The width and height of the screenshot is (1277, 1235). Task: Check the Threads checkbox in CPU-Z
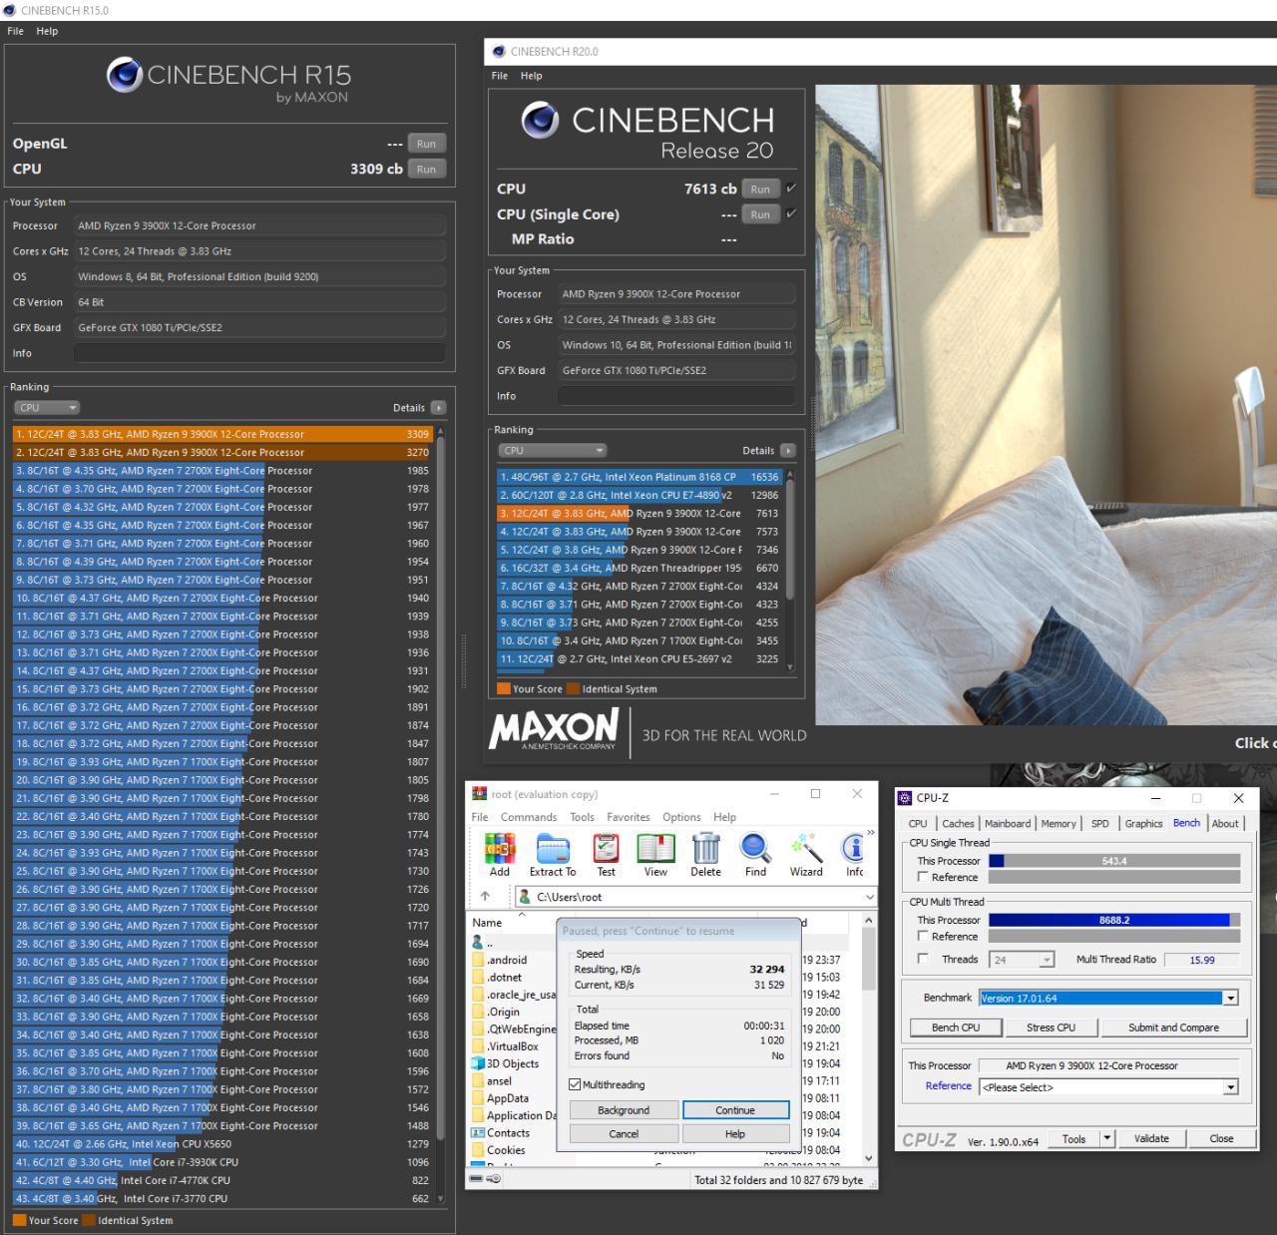pyautogui.click(x=923, y=959)
